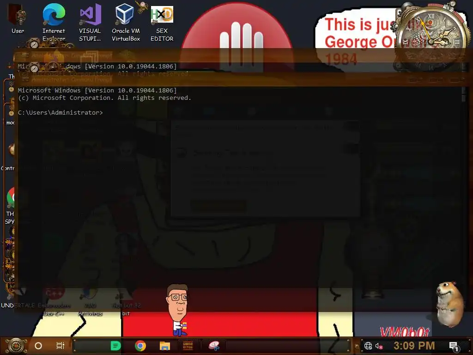This screenshot has height=355, width=473.
Task: Select the partly hidden Chrome desktop shortcut
Action: point(10,205)
